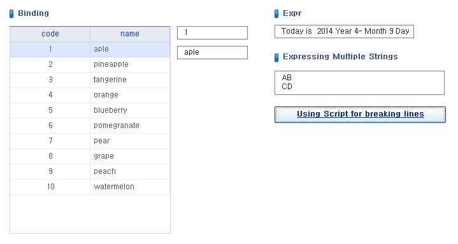Screen dimensions: 458x244
Task: Click the 'code' column header
Action: [x=50, y=34]
